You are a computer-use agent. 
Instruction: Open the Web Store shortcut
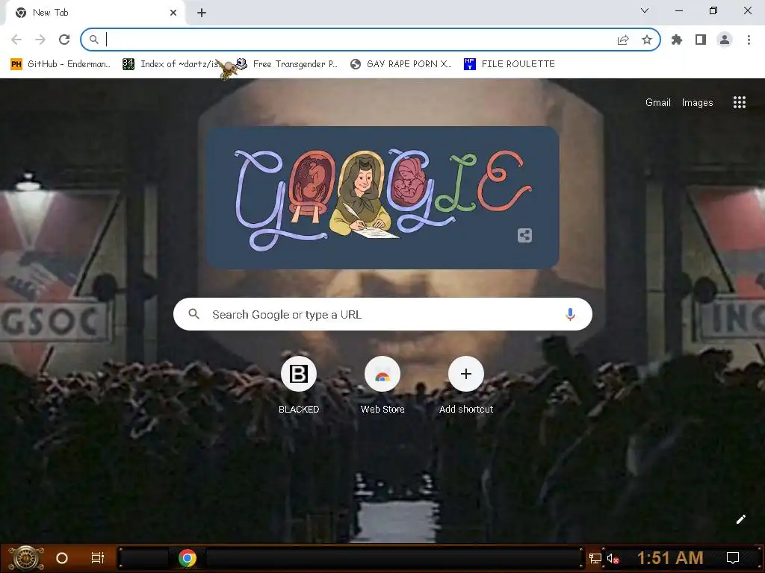click(x=382, y=385)
